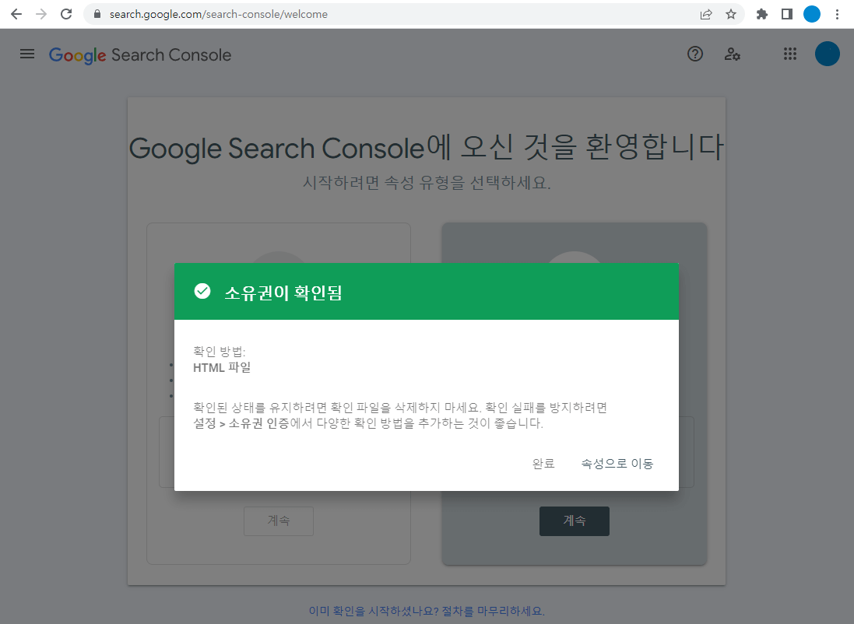Open the browser extensions puzzle icon
854x624 pixels.
tap(761, 14)
